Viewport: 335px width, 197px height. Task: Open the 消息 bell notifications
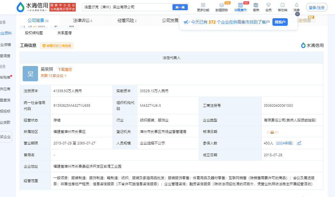296,5
